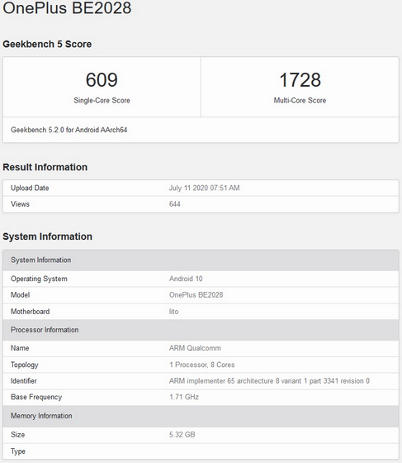Select the 609 single-core score number
The height and width of the screenshot is (463, 402).
pos(102,79)
